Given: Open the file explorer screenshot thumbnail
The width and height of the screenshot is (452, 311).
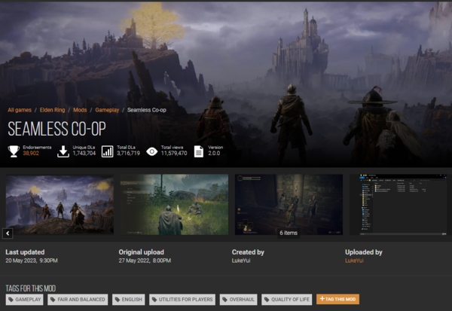Looking at the screenshot, I should tap(401, 204).
